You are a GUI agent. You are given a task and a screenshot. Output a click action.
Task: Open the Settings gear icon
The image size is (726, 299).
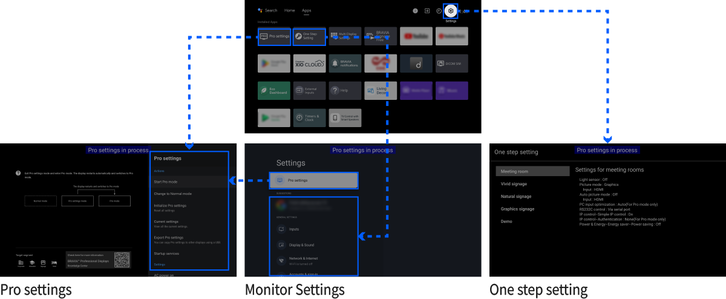click(x=451, y=11)
